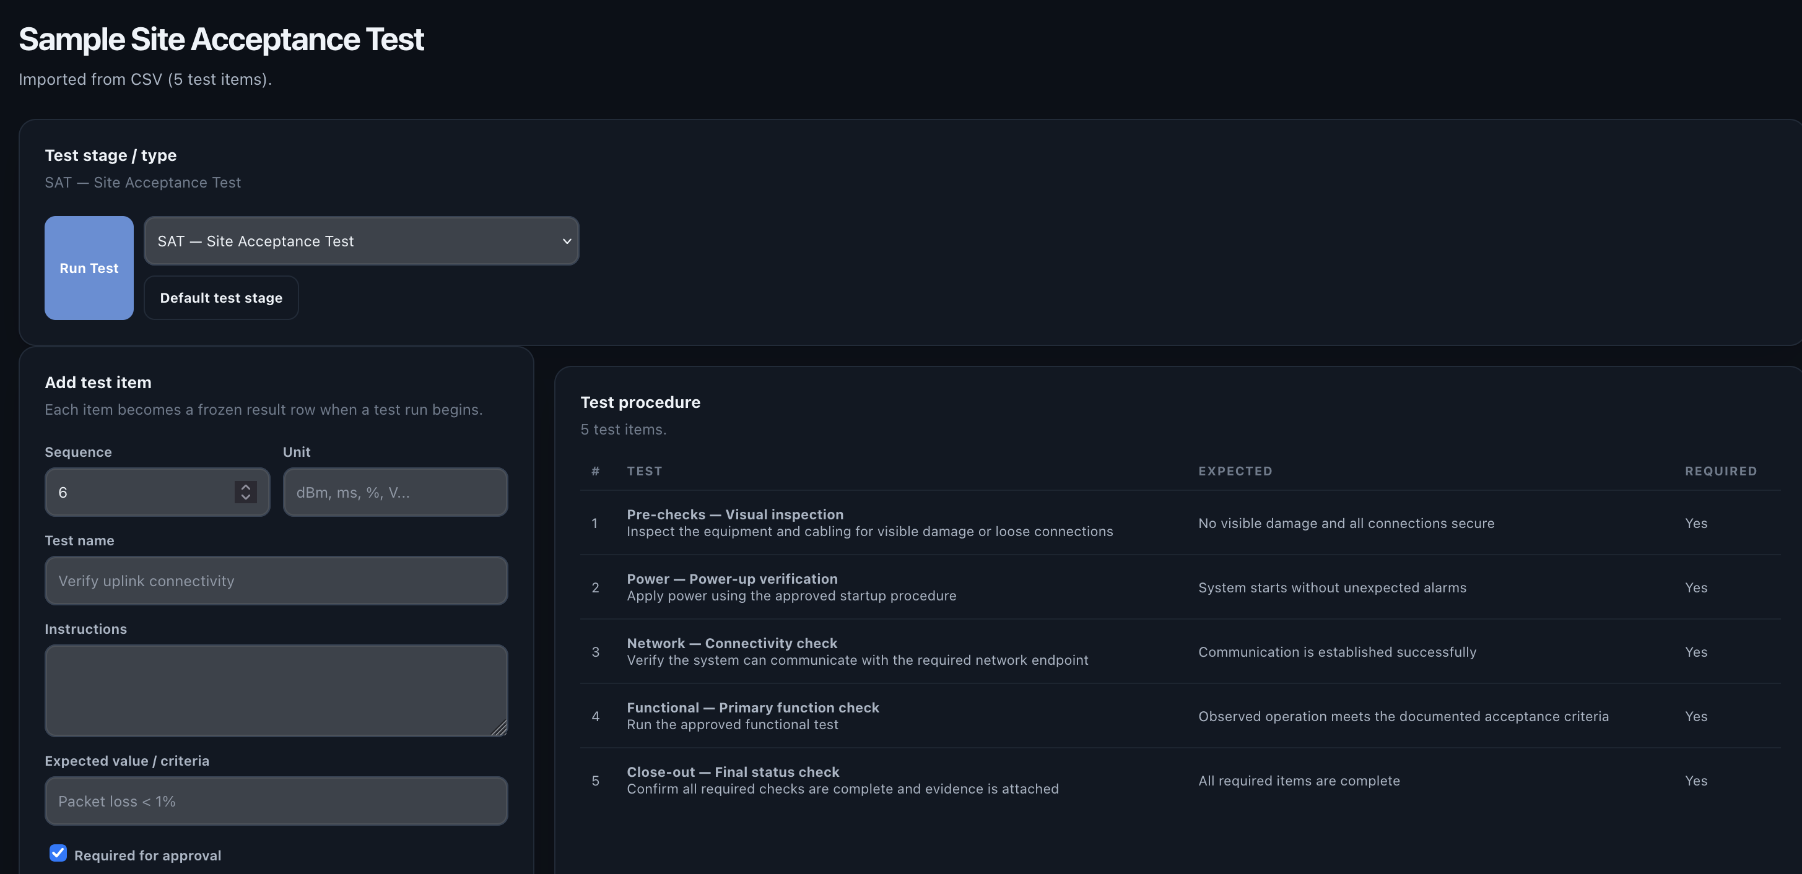Click the Instructions textarea resize handle
1802x874 pixels.
[x=500, y=729]
